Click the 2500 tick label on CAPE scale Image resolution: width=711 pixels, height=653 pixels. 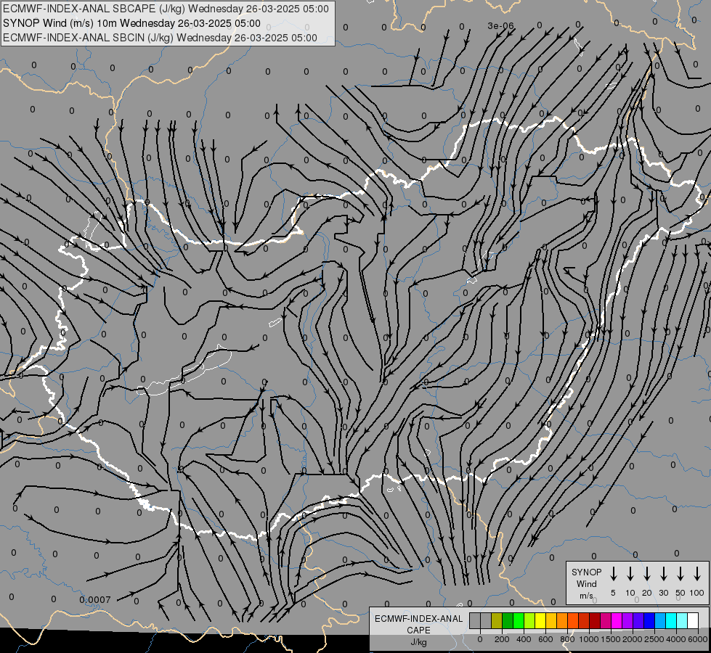point(654,639)
